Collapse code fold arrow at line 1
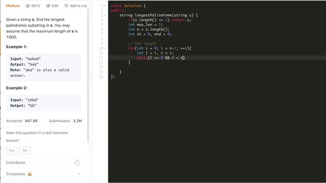326x183 pixels. point(105,6)
